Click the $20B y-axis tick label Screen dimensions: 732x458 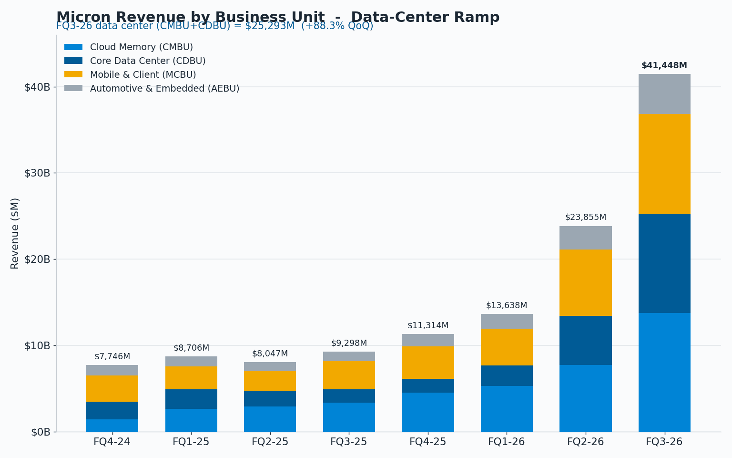37,260
